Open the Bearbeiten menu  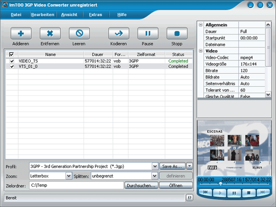tap(43, 15)
